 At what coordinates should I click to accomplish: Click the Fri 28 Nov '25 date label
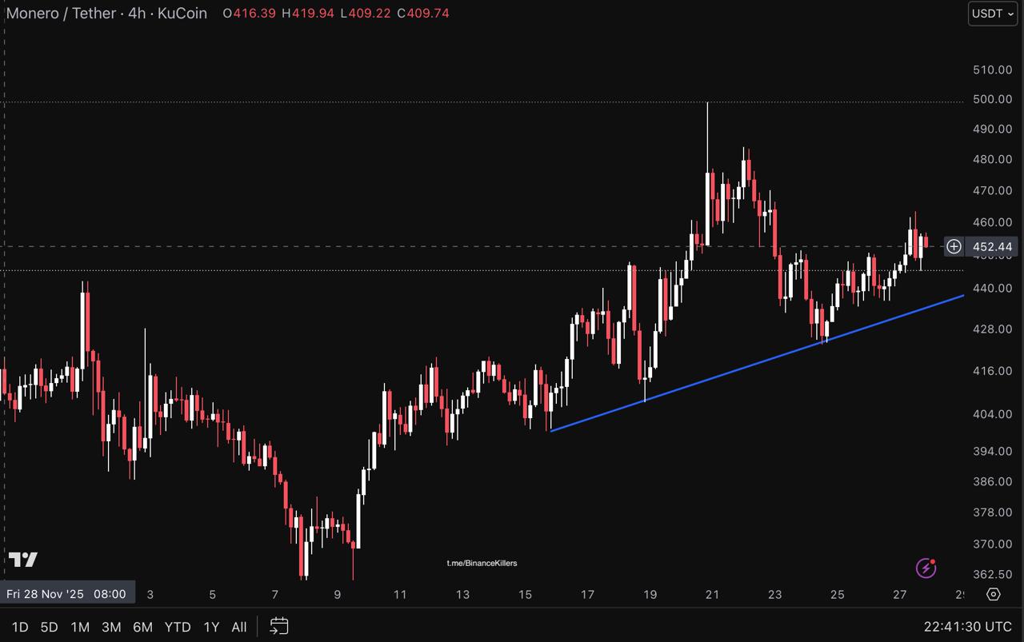pyautogui.click(x=66, y=594)
